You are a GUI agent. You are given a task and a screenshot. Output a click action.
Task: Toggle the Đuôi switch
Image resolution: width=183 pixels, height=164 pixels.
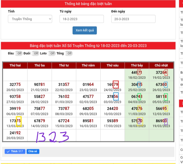[35, 53]
